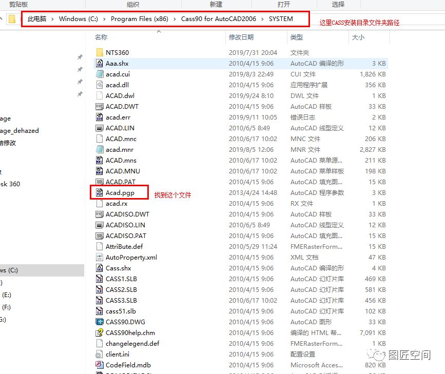Click the Cass.shx file icon
Viewport: 445px width, 374px height.
pyautogui.click(x=100, y=268)
